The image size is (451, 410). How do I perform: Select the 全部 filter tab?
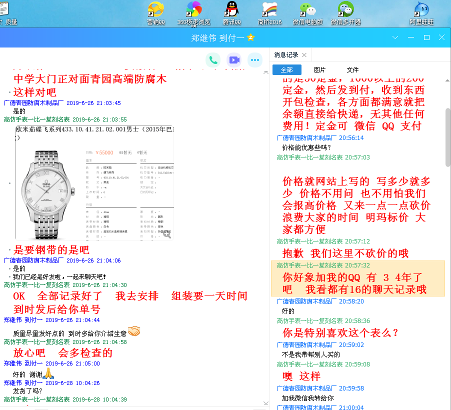click(x=286, y=70)
